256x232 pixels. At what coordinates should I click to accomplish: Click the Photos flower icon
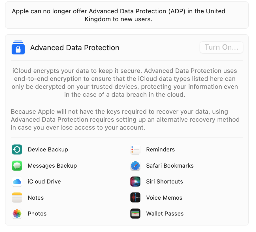click(x=17, y=214)
